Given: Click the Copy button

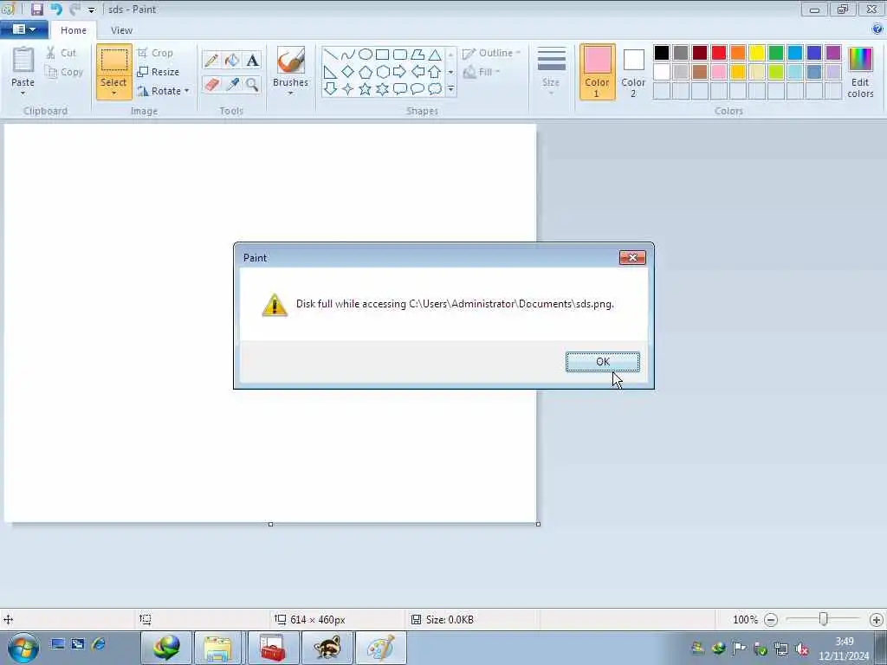Looking at the screenshot, I should click(64, 72).
